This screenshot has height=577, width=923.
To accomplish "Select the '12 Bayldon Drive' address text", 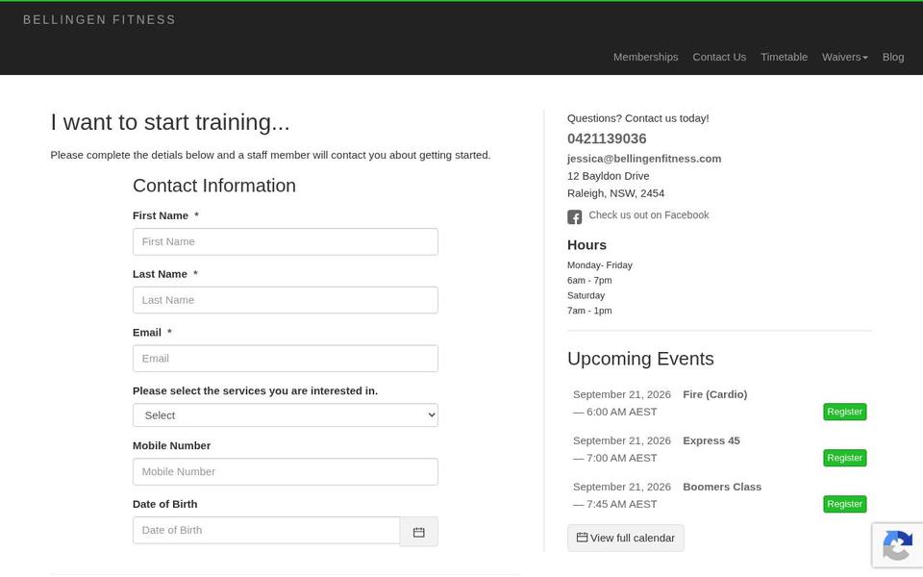I will point(608,176).
